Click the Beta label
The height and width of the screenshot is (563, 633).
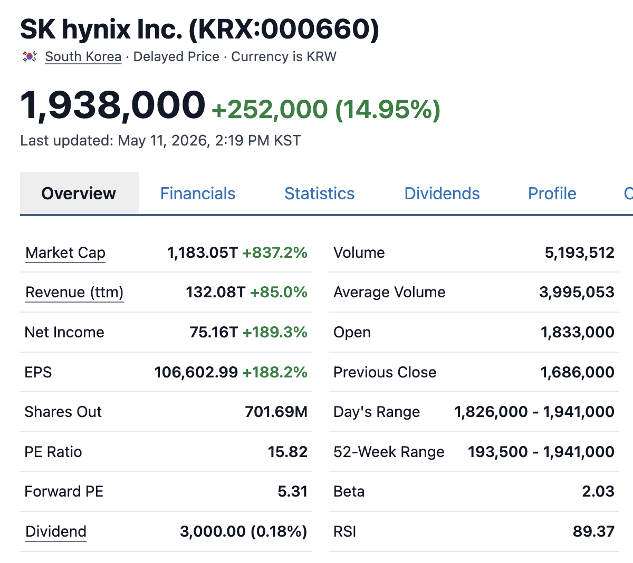click(349, 491)
